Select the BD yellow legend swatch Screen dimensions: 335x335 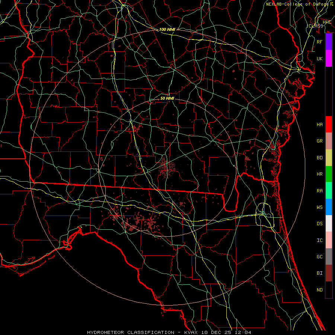pos(329,157)
